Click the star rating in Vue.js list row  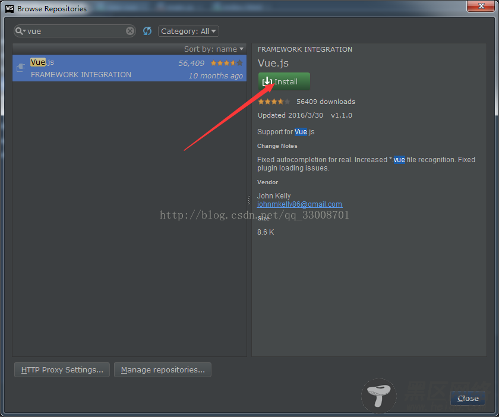226,63
